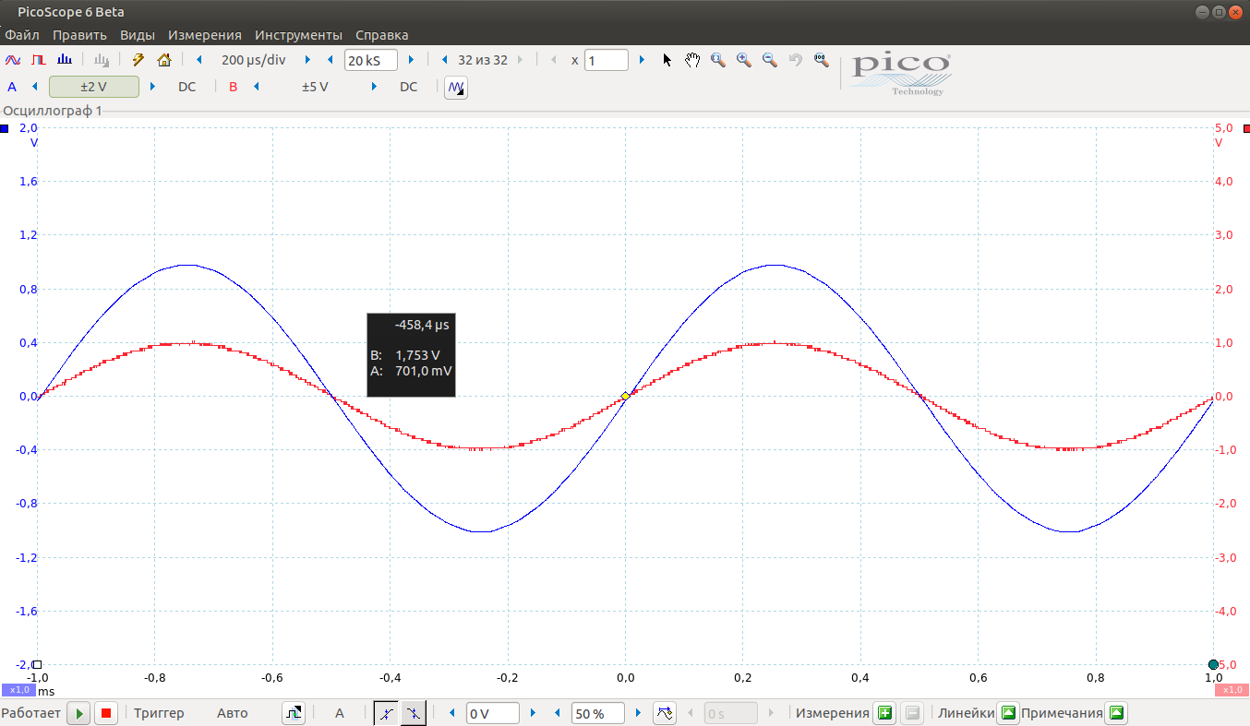This screenshot has height=726, width=1250.
Task: Select rising edge trigger button
Action: pyautogui.click(x=387, y=713)
